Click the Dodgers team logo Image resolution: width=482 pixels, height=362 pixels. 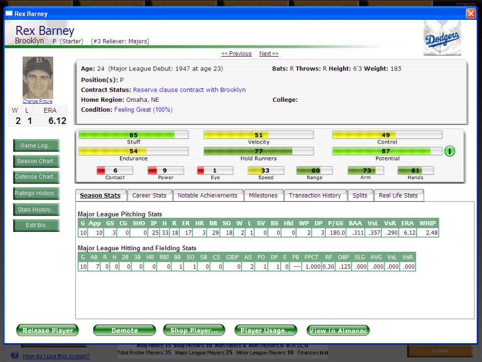[442, 38]
